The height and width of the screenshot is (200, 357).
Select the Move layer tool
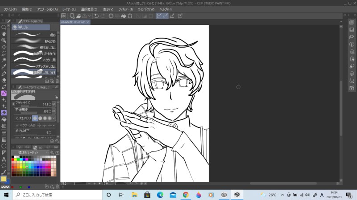point(4,47)
